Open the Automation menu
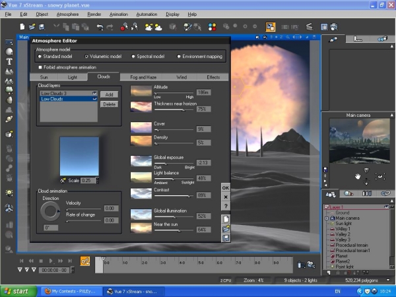The image size is (396, 297). tap(147, 14)
